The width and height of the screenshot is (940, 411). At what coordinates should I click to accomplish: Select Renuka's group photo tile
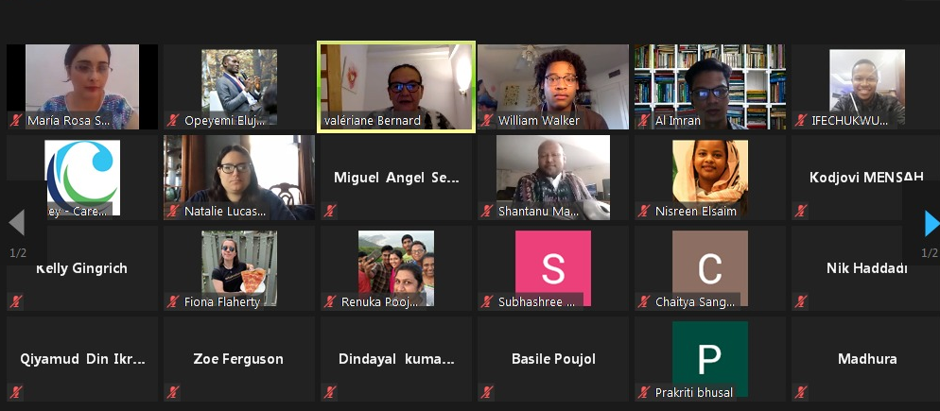tap(396, 268)
